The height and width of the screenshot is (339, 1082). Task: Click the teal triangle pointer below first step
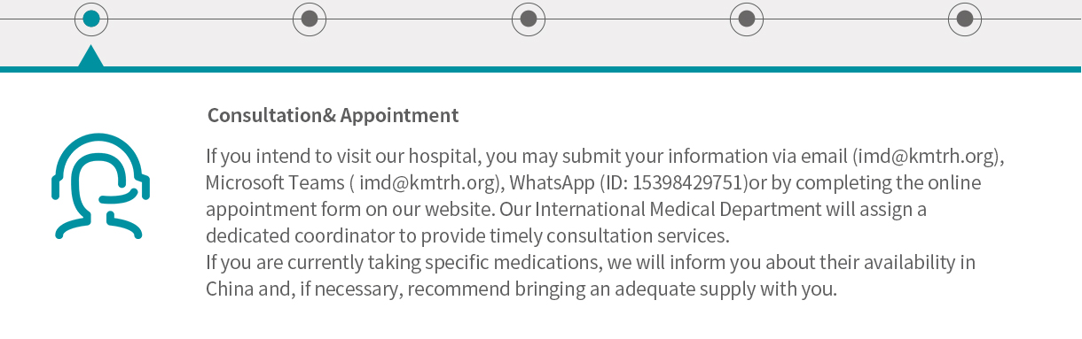pos(90,56)
